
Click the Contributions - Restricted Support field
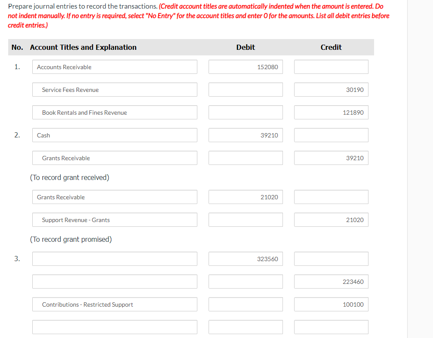pyautogui.click(x=114, y=304)
